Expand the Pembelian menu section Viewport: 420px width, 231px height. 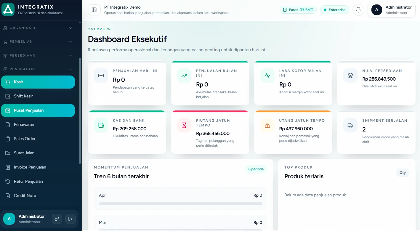point(38,42)
